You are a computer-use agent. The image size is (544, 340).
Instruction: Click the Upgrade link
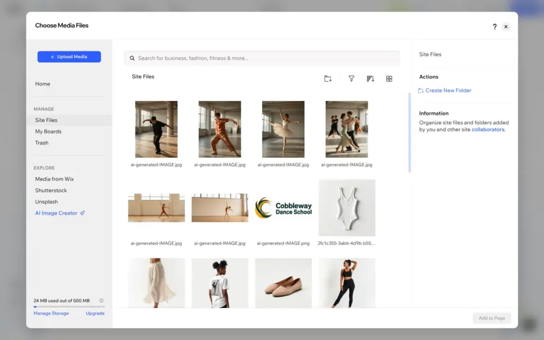(95, 313)
